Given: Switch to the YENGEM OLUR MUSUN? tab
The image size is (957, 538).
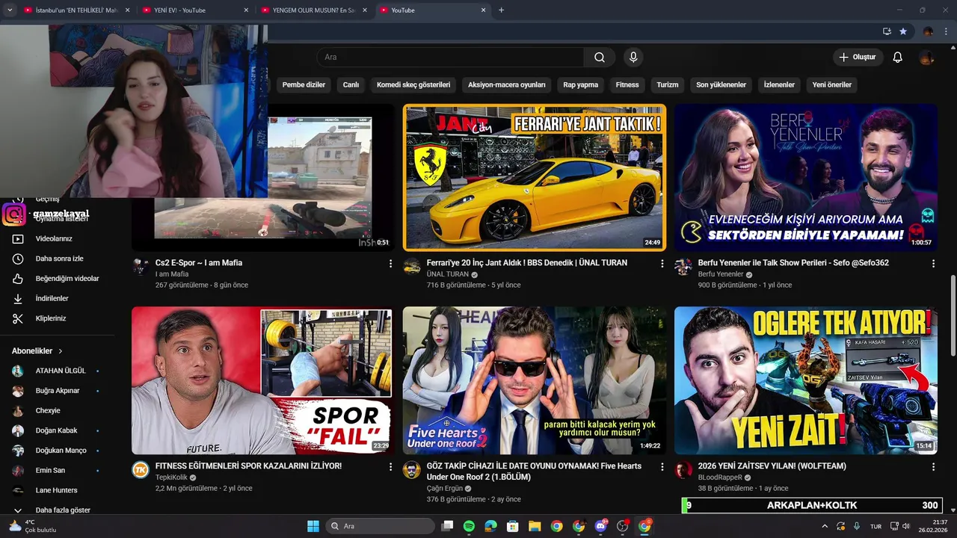Looking at the screenshot, I should coord(314,10).
